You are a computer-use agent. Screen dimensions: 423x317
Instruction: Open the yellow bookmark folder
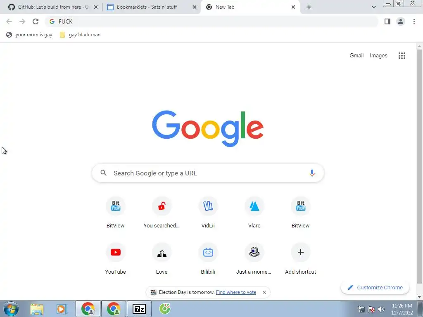click(80, 35)
